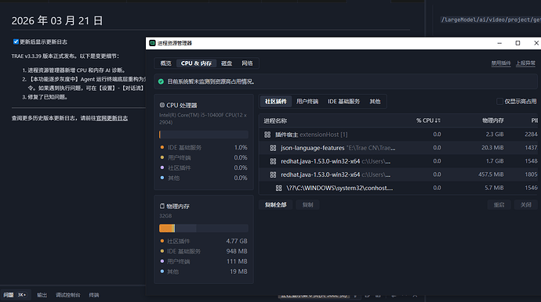Viewport: 541px width, 302px height.
Task: Open the 官网更新日志 changelog link
Action: (x=112, y=118)
